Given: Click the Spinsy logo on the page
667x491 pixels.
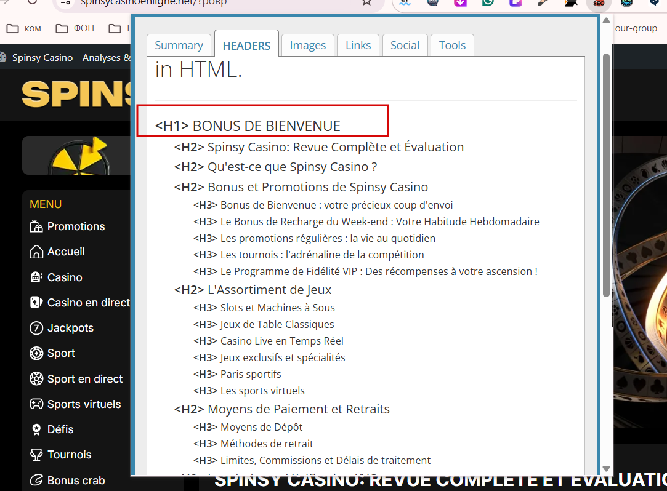Looking at the screenshot, I should [76, 94].
